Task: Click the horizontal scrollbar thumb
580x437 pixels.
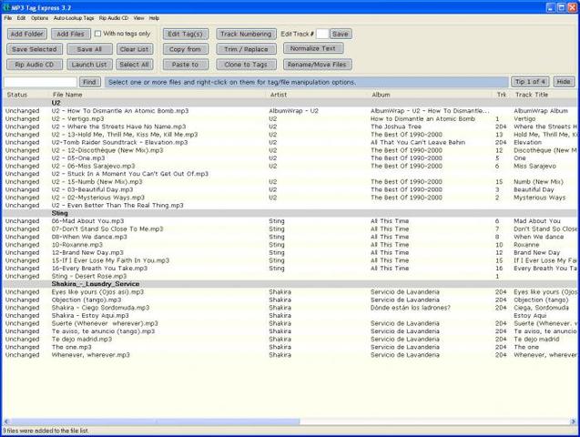Action: tap(155, 422)
